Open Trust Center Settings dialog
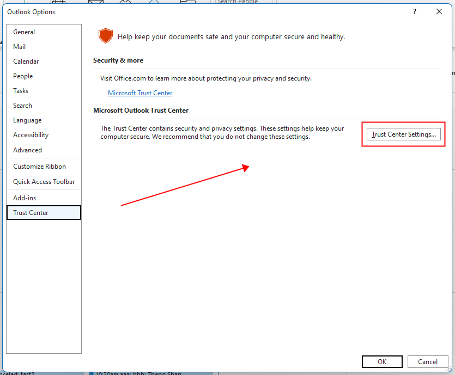The width and height of the screenshot is (455, 375). point(404,134)
